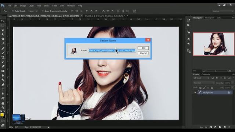Open the History panel icon

(189, 20)
